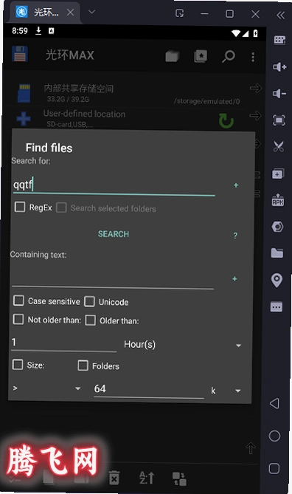Select the 光环... emulator tab
The width and height of the screenshot is (292, 494).
(46, 13)
